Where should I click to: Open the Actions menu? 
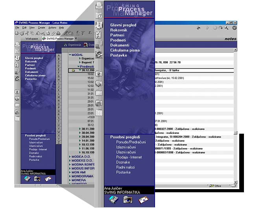(x=52, y=28)
